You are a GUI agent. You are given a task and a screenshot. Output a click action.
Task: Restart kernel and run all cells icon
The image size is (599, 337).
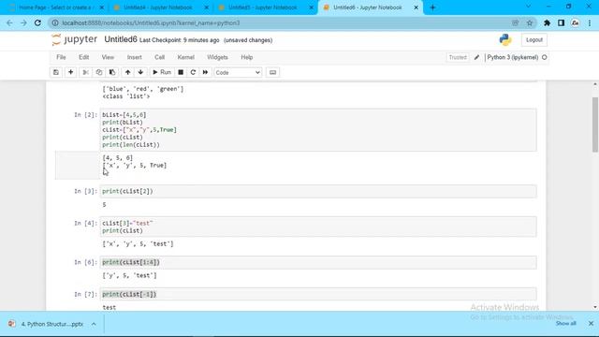[205, 72]
